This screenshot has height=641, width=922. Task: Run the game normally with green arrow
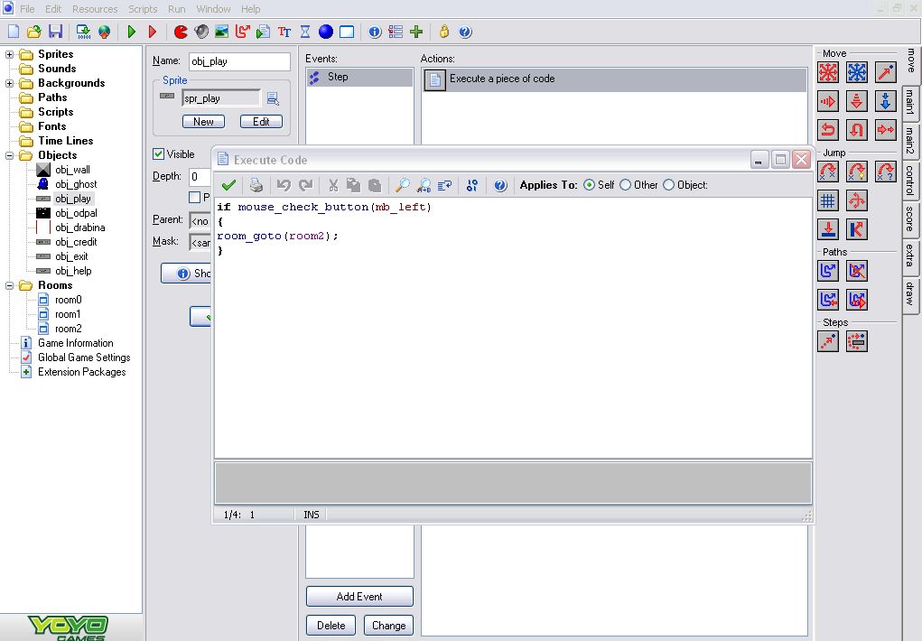click(x=132, y=32)
